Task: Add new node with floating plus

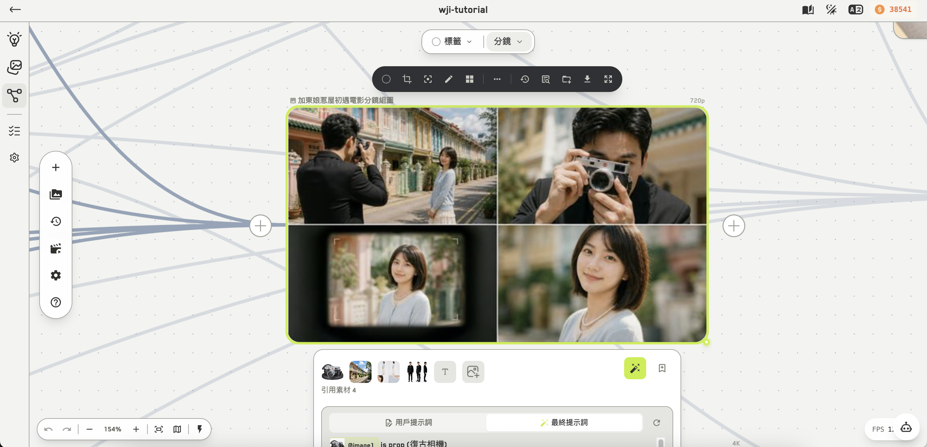Action: 56,167
